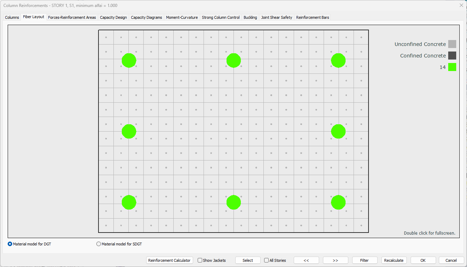Switch to the Buckling tab
This screenshot has height=267, width=467.
tap(250, 17)
